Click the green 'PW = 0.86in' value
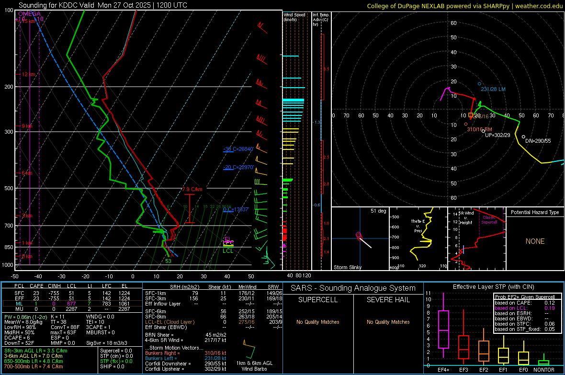 [x=24, y=317]
